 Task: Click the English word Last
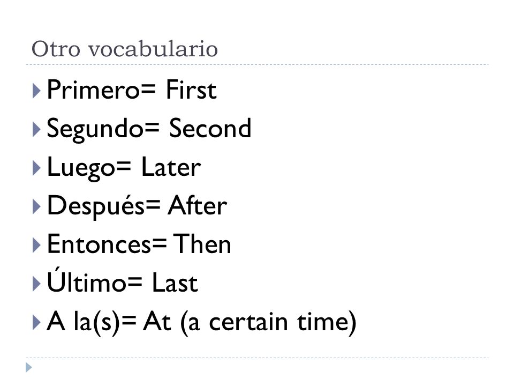[x=175, y=283]
